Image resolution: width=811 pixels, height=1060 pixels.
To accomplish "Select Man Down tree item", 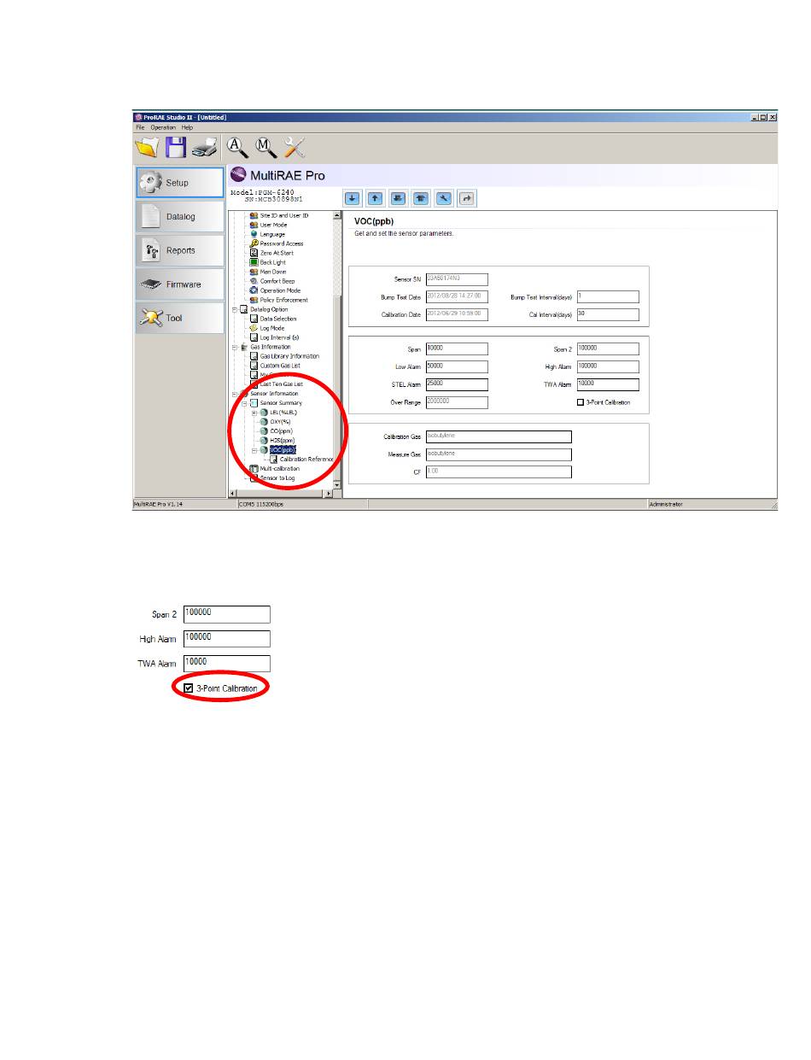I will (273, 272).
